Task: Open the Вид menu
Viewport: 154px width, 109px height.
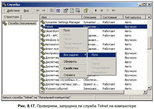Action: pos(26,11)
